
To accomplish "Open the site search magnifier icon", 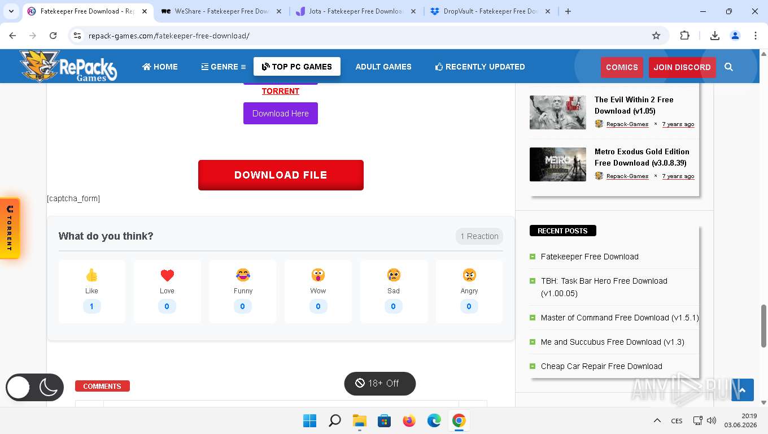I will [x=728, y=67].
